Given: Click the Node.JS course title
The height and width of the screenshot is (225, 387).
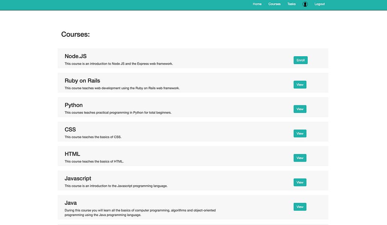Looking at the screenshot, I should [76, 56].
